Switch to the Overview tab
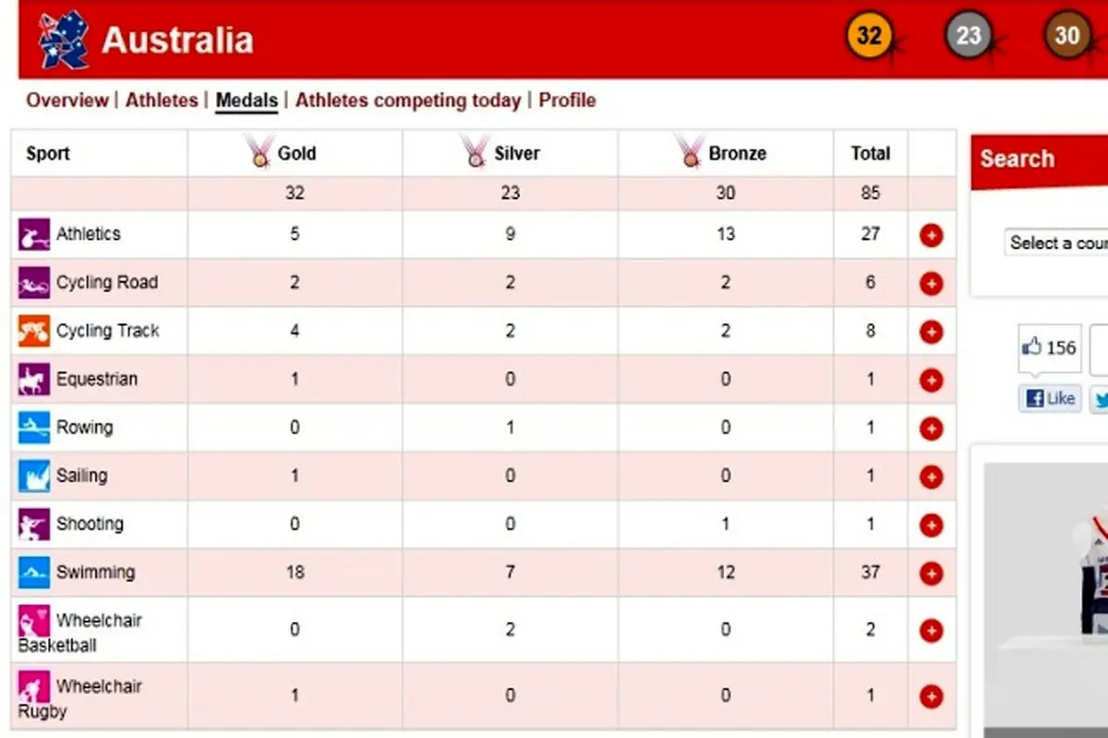This screenshot has width=1108, height=738. click(x=66, y=101)
